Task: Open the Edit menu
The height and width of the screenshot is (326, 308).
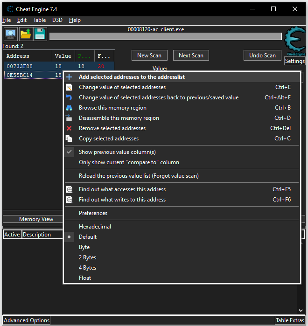Action: pyautogui.click(x=22, y=20)
